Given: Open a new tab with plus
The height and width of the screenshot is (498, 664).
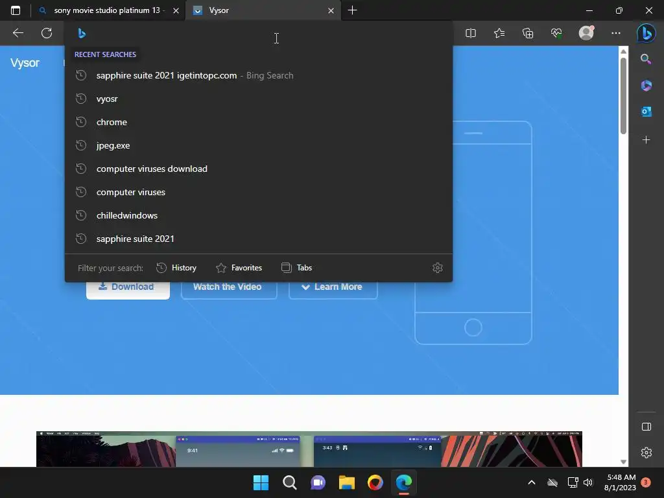Looking at the screenshot, I should point(352,10).
